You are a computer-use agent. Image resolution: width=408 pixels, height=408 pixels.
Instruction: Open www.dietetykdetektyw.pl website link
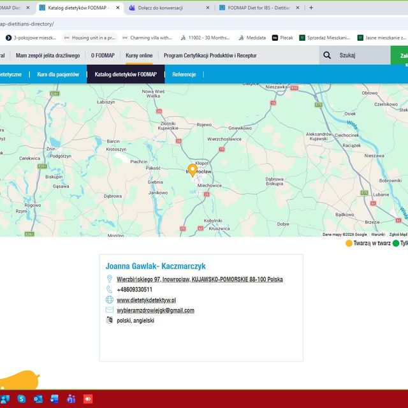(146, 300)
